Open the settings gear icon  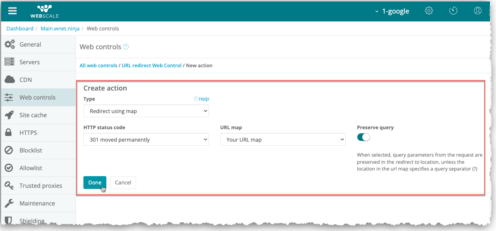point(429,11)
